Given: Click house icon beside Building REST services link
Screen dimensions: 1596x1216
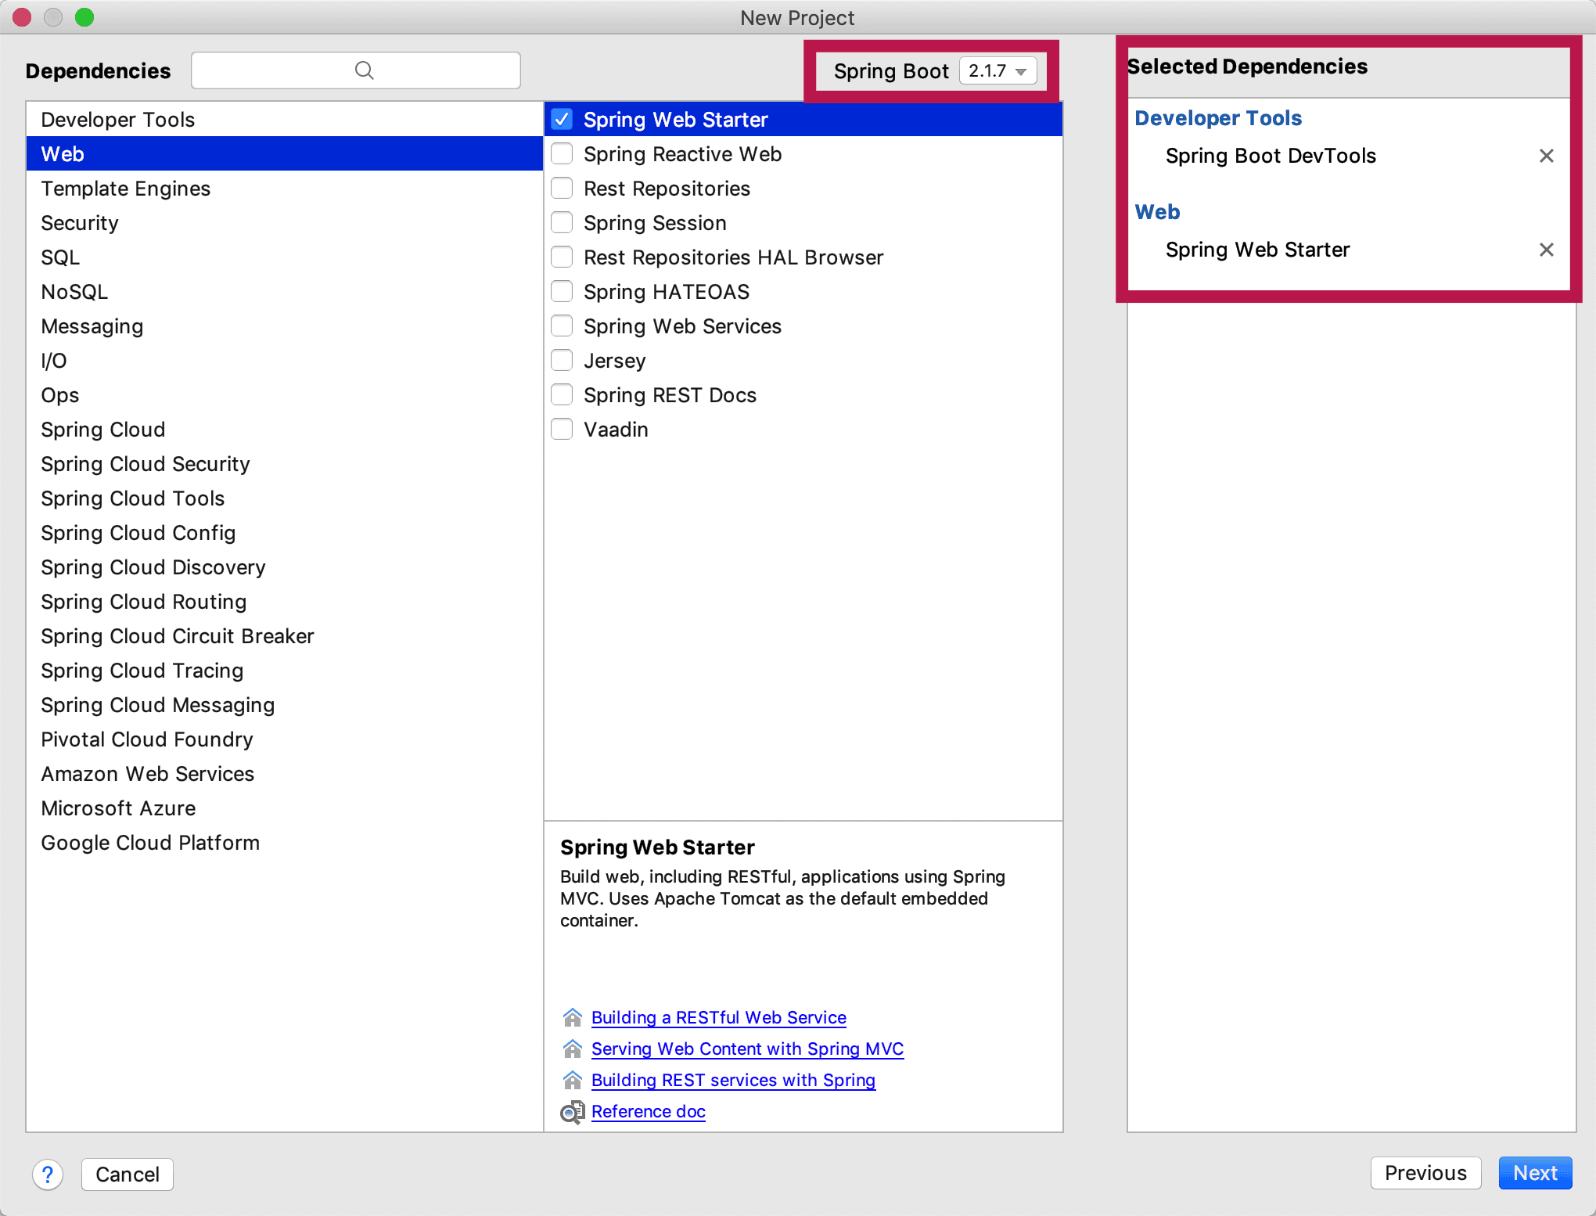Looking at the screenshot, I should pos(572,1080).
